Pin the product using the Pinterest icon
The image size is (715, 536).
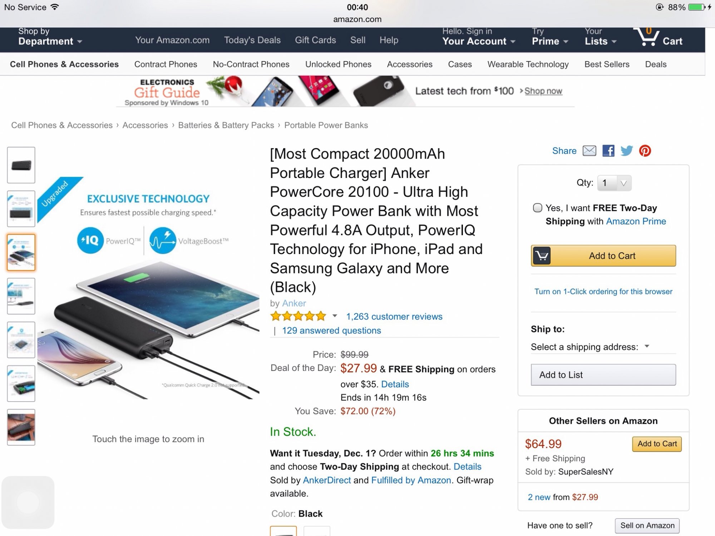[645, 151]
